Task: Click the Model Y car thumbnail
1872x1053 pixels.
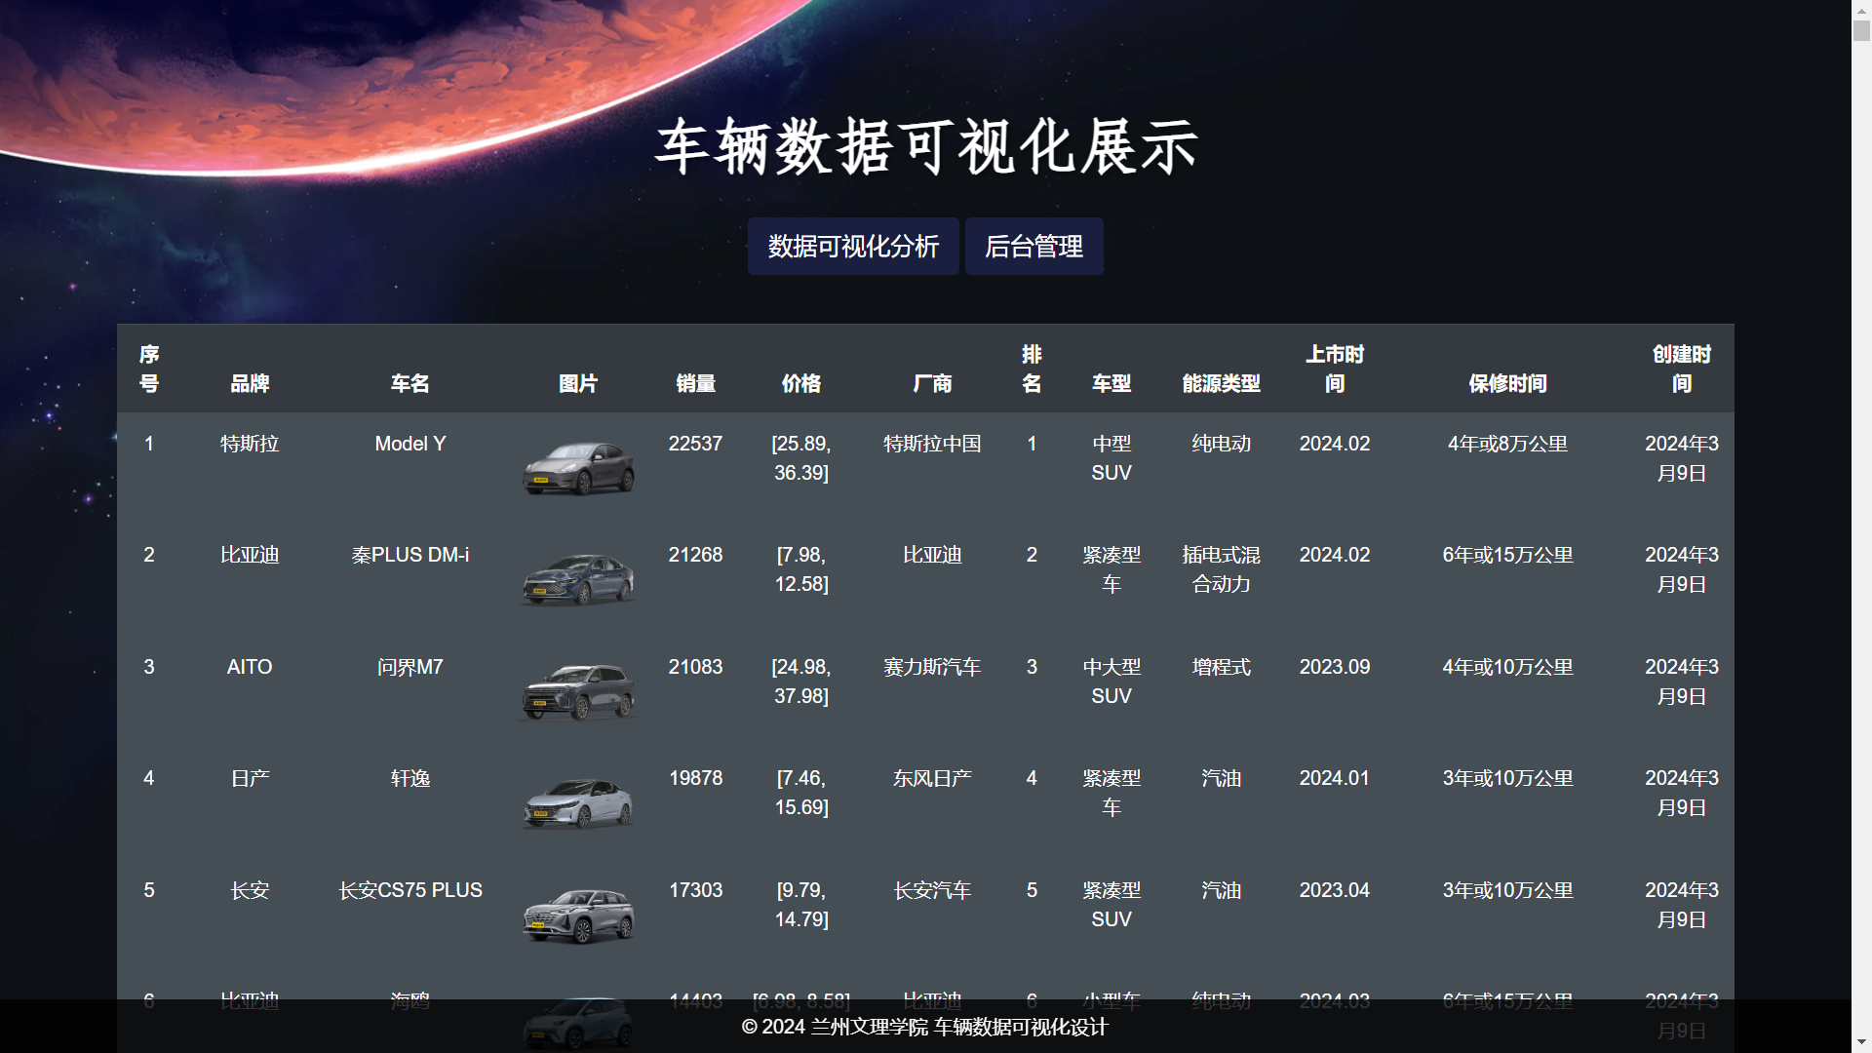Action: tap(578, 468)
